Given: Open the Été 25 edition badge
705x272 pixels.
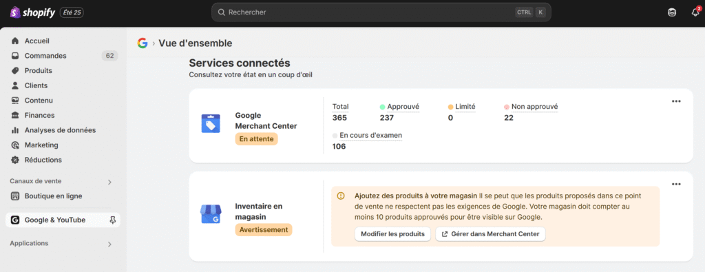Looking at the screenshot, I should 72,12.
